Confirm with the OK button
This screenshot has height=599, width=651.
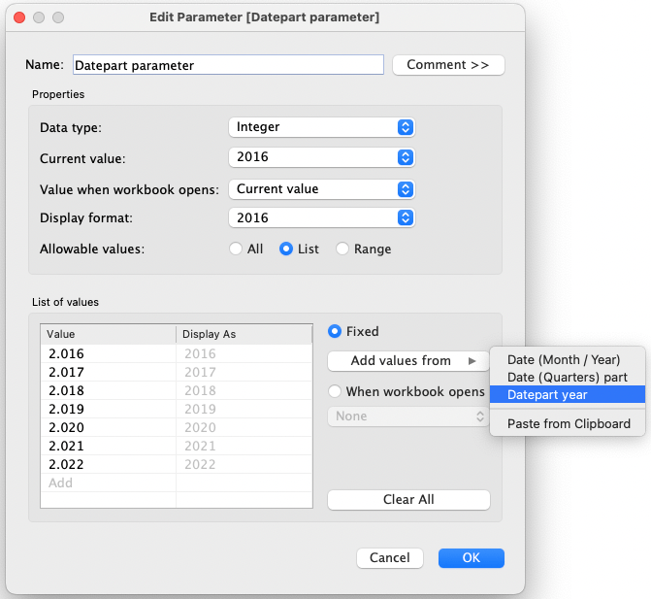click(x=471, y=558)
